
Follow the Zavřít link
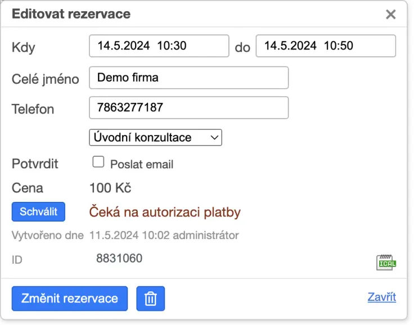coord(382,297)
